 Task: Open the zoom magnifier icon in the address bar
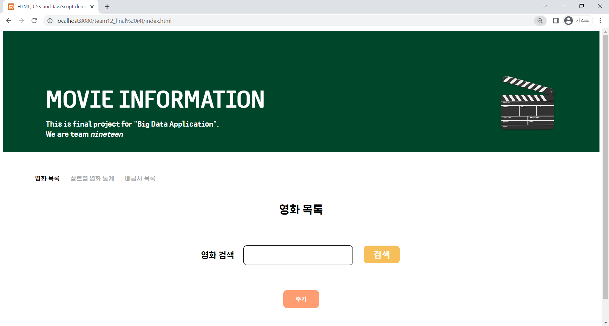[540, 21]
